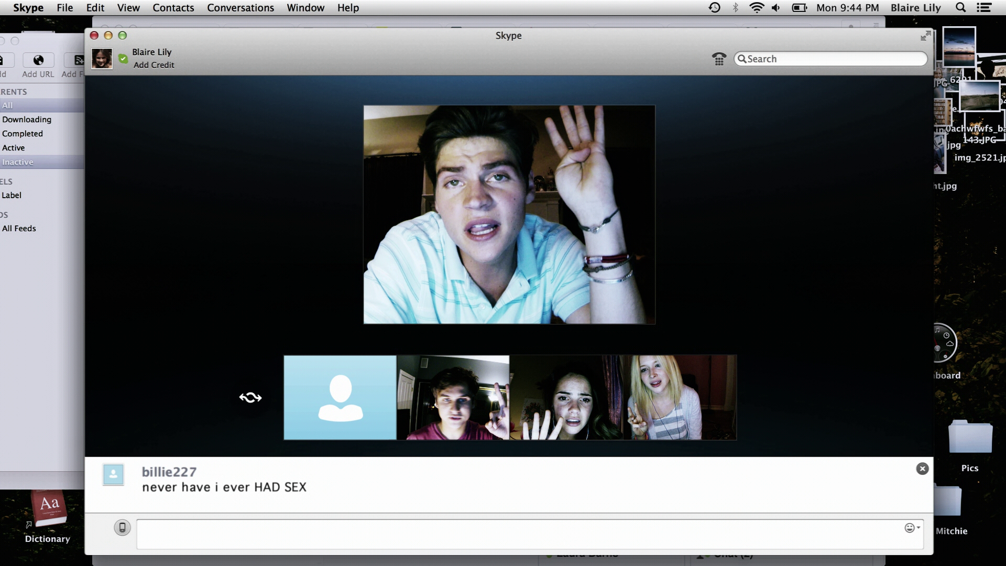This screenshot has width=1006, height=566.
Task: Click the Wi-Fi menu bar icon
Action: (756, 7)
